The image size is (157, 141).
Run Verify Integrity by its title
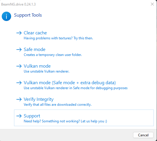(x=39, y=99)
